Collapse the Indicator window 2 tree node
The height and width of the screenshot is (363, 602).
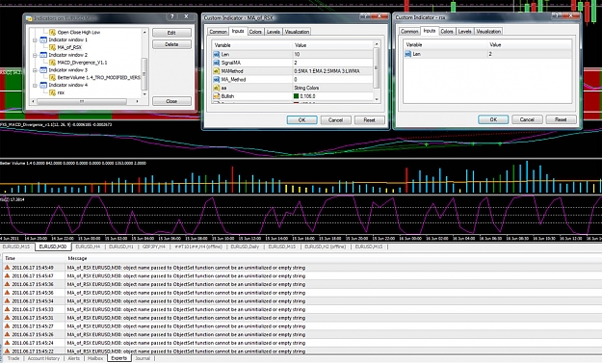pos(35,55)
